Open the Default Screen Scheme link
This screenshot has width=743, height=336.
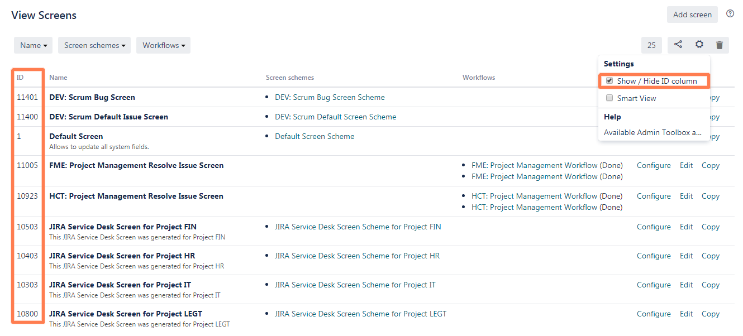pyautogui.click(x=315, y=136)
